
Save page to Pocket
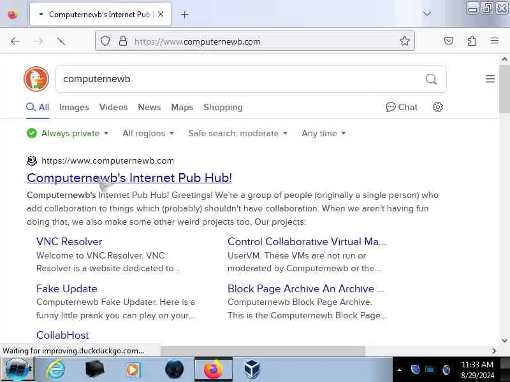pyautogui.click(x=449, y=41)
